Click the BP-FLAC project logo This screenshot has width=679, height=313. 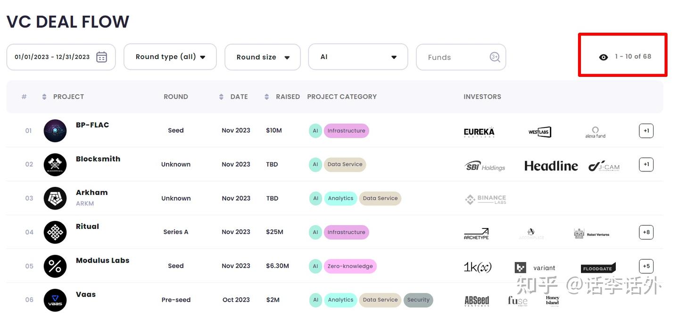55,131
